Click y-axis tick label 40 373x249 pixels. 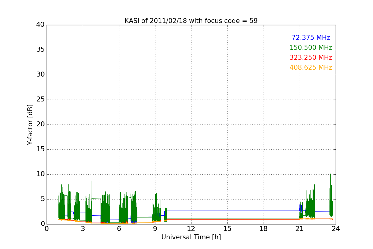pos(40,25)
